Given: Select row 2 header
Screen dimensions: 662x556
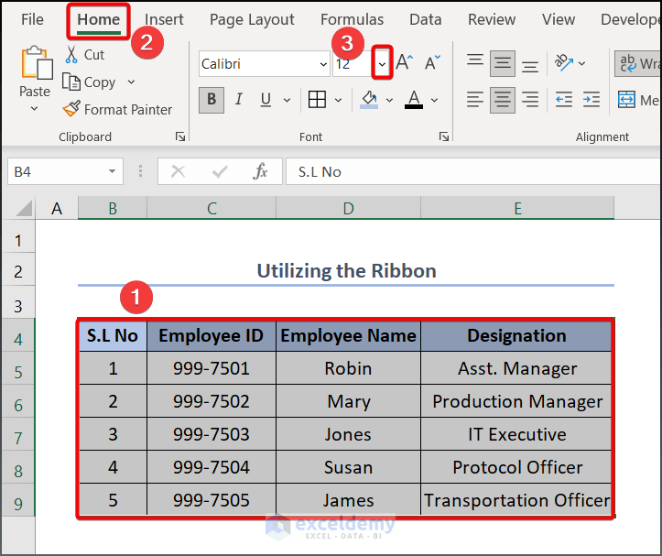Looking at the screenshot, I should tap(18, 270).
